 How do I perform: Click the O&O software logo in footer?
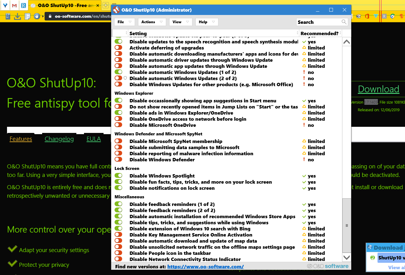[328, 266]
